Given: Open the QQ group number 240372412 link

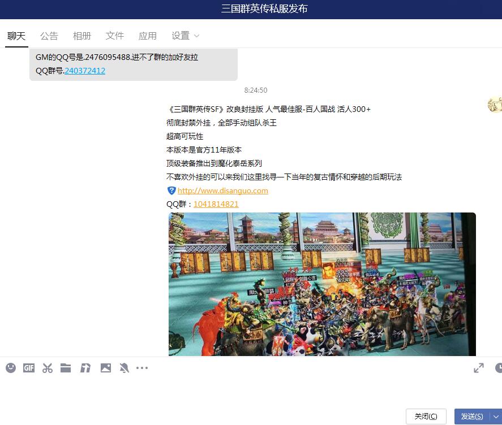Looking at the screenshot, I should 85,71.
